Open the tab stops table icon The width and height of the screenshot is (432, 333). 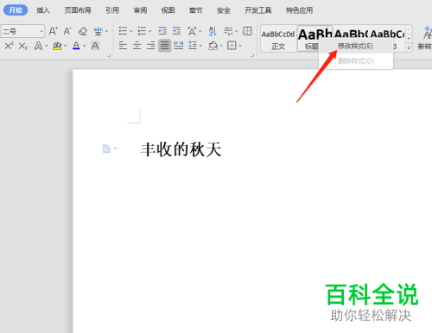[247, 31]
